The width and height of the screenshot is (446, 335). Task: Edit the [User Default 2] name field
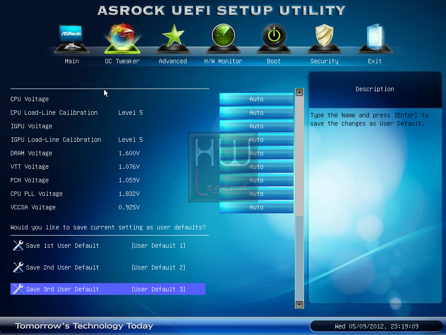click(x=159, y=267)
